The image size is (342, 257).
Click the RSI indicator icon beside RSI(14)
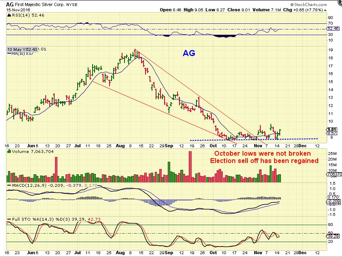pyautogui.click(x=9, y=15)
